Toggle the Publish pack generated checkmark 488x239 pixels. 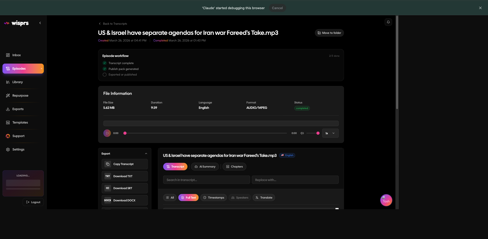tap(104, 69)
